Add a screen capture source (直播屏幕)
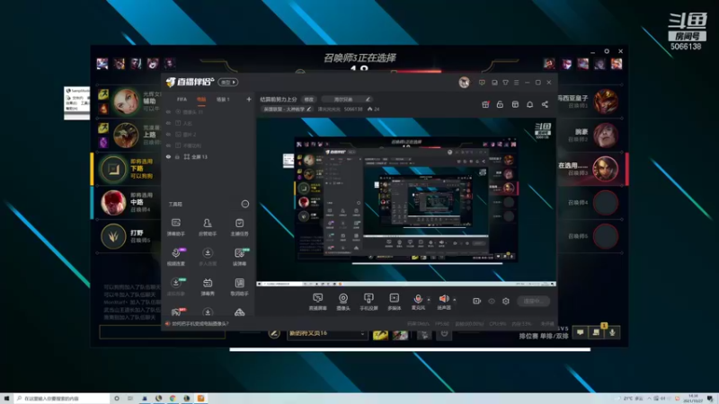Viewport: 719px width, 404px height. (x=317, y=302)
